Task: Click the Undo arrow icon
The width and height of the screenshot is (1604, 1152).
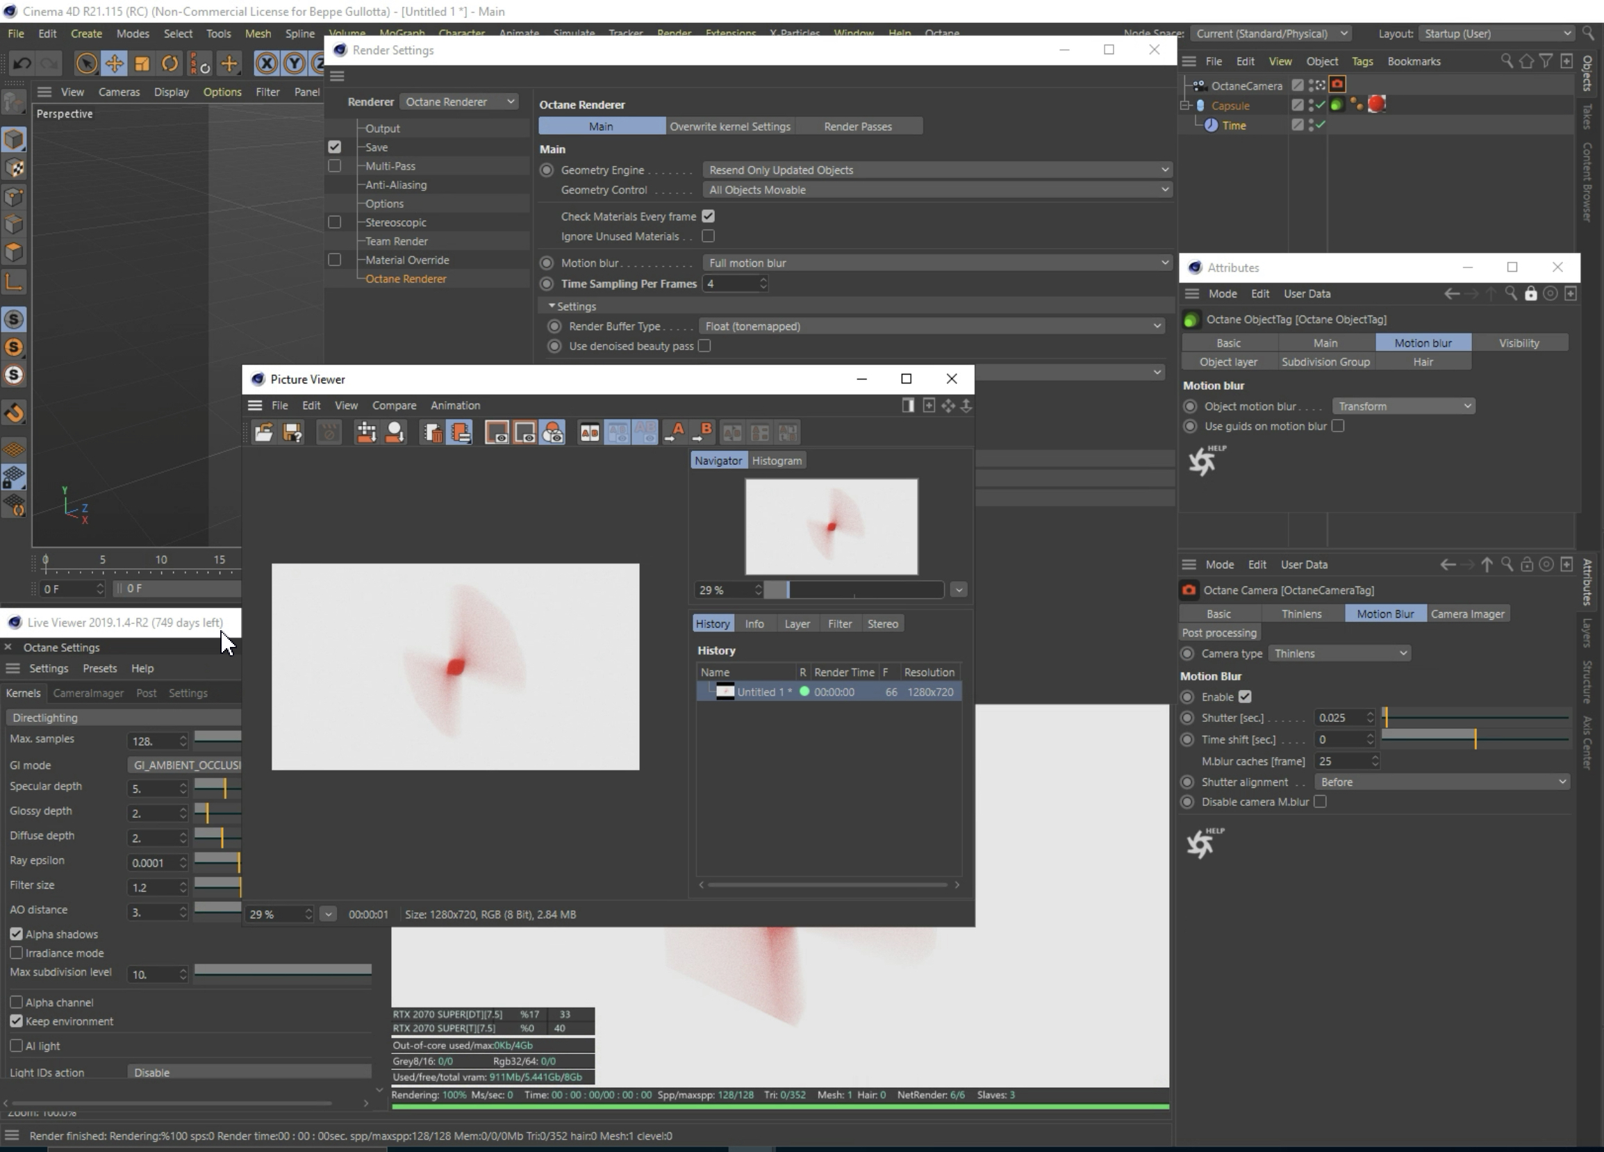Action: point(22,64)
